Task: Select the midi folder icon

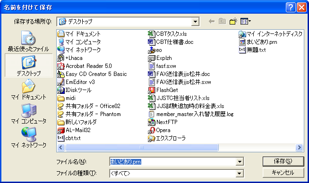Action: [61, 98]
